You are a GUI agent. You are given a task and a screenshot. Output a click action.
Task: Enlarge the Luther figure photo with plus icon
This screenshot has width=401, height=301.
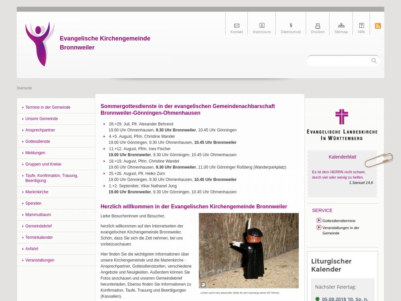tap(203, 285)
